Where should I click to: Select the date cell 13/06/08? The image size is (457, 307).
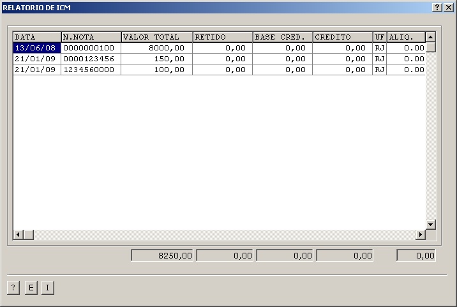37,48
